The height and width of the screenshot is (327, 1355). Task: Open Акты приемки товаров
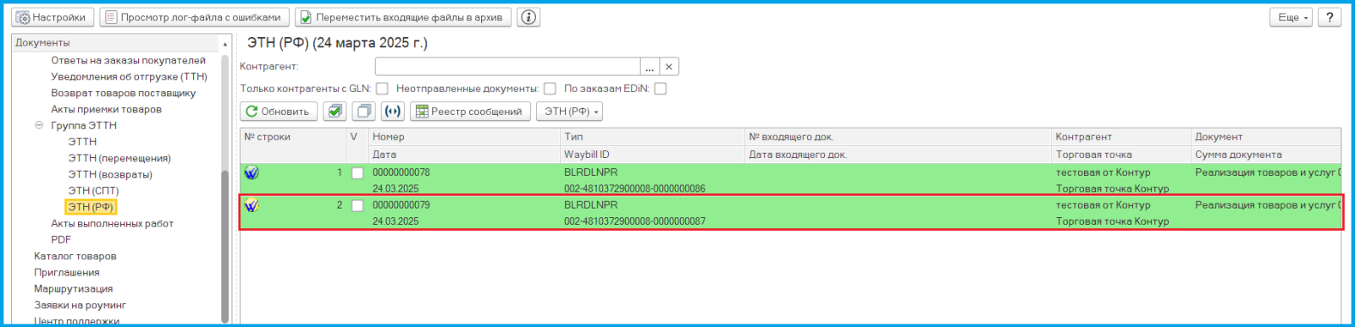(106, 109)
